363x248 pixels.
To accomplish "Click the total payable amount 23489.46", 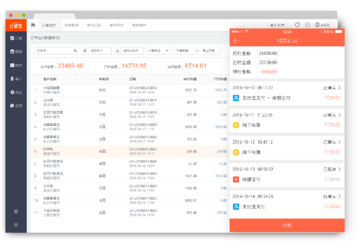I will coord(70,66).
